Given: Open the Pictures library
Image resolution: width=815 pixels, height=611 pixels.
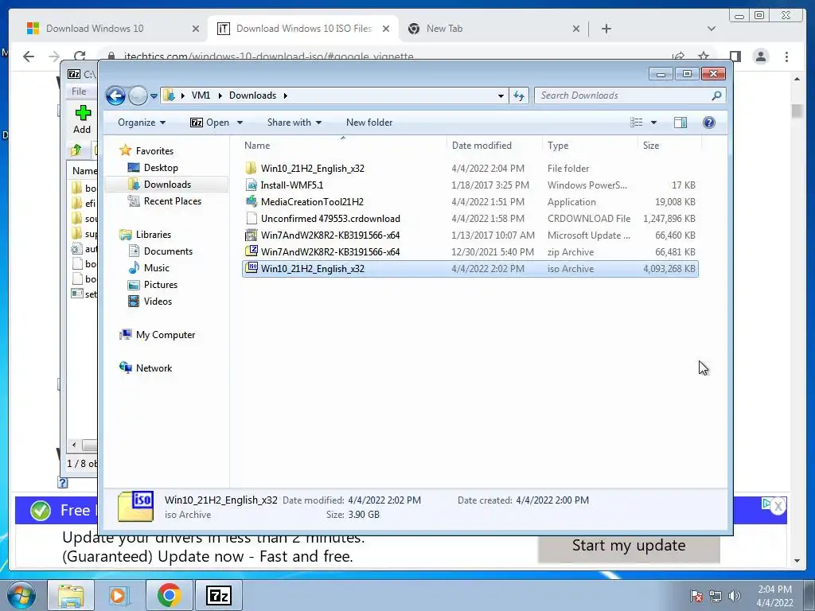Looking at the screenshot, I should coord(161,284).
